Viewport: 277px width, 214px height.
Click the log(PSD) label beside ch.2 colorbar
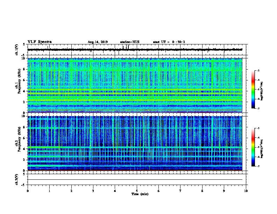262,149
